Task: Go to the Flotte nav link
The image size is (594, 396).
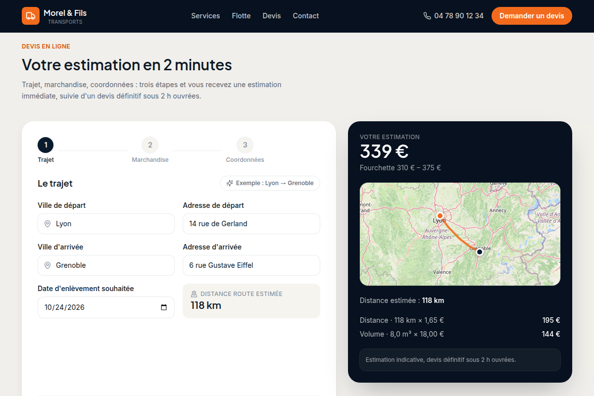Action: coord(241,16)
